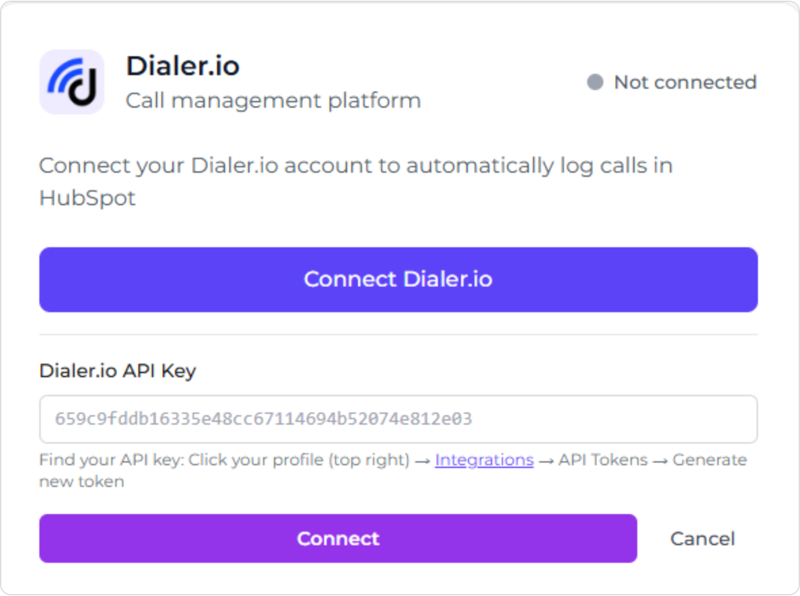Click the horizontal divider below Connect Dialer.io
This screenshot has width=800, height=596.
[x=398, y=335]
